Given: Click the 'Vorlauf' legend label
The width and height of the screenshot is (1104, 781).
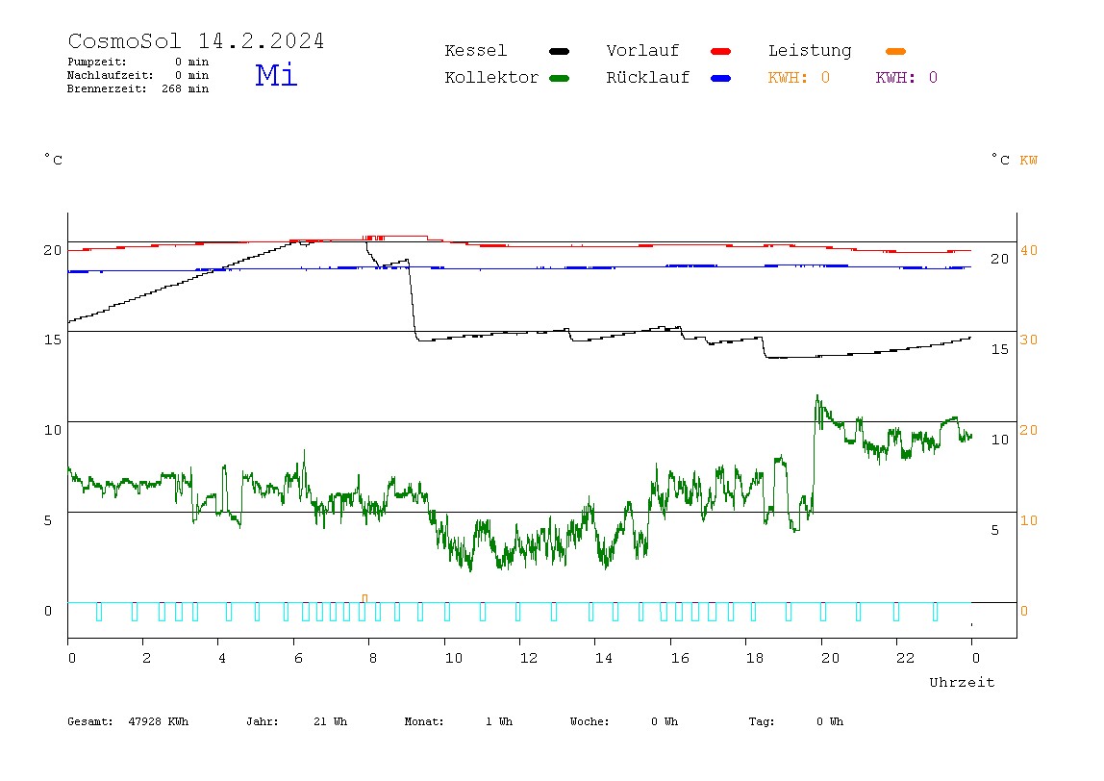Looking at the screenshot, I should tap(642, 51).
